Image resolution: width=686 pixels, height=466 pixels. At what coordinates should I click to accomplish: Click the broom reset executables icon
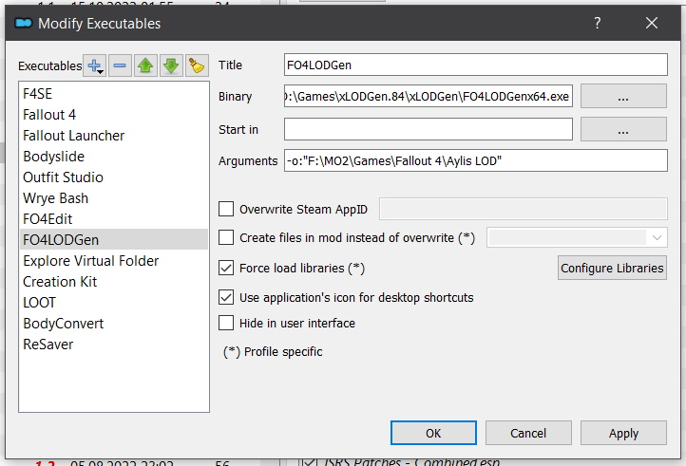pyautogui.click(x=197, y=65)
